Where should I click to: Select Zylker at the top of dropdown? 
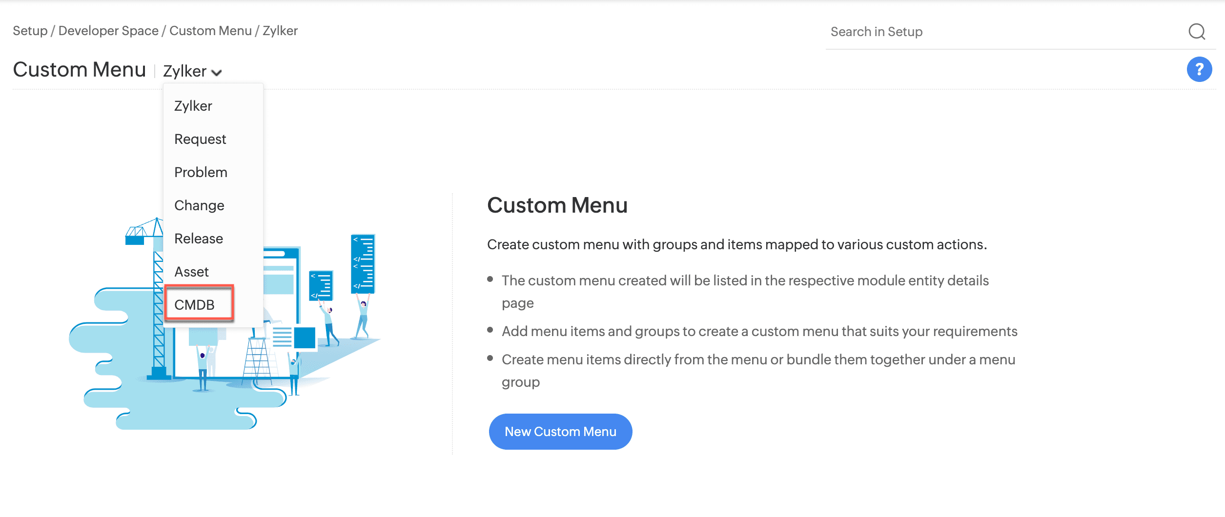coord(193,106)
